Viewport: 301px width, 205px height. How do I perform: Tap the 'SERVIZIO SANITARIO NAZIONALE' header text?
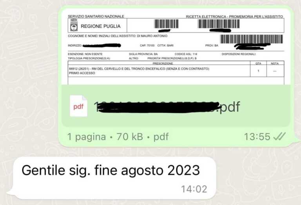coord(96,16)
